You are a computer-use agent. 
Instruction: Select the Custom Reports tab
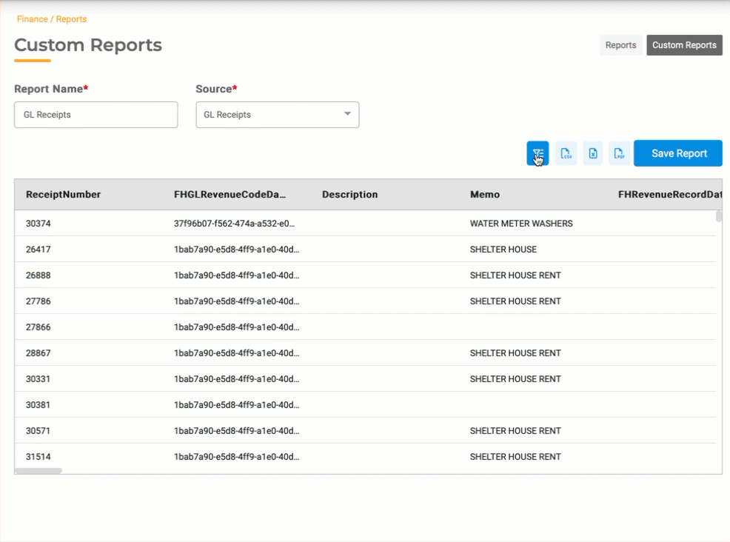684,45
